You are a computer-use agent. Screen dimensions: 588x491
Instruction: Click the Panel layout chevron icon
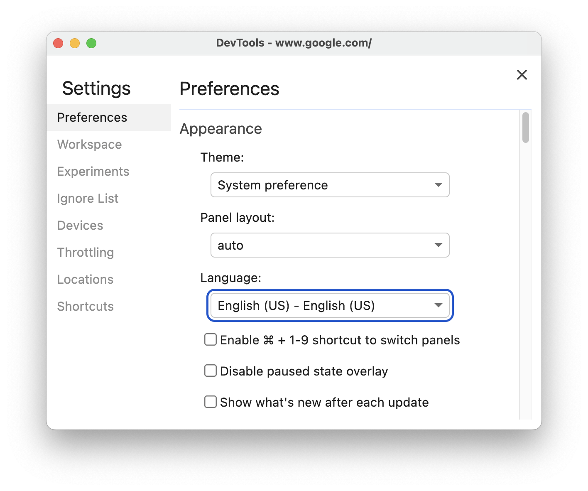(x=439, y=245)
